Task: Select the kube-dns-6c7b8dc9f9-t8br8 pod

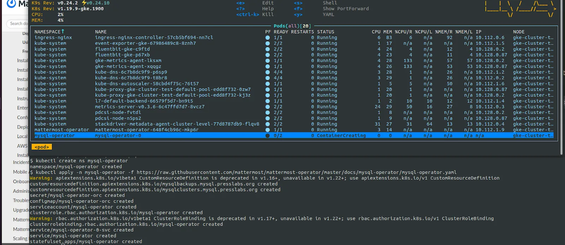Action: [x=131, y=78]
